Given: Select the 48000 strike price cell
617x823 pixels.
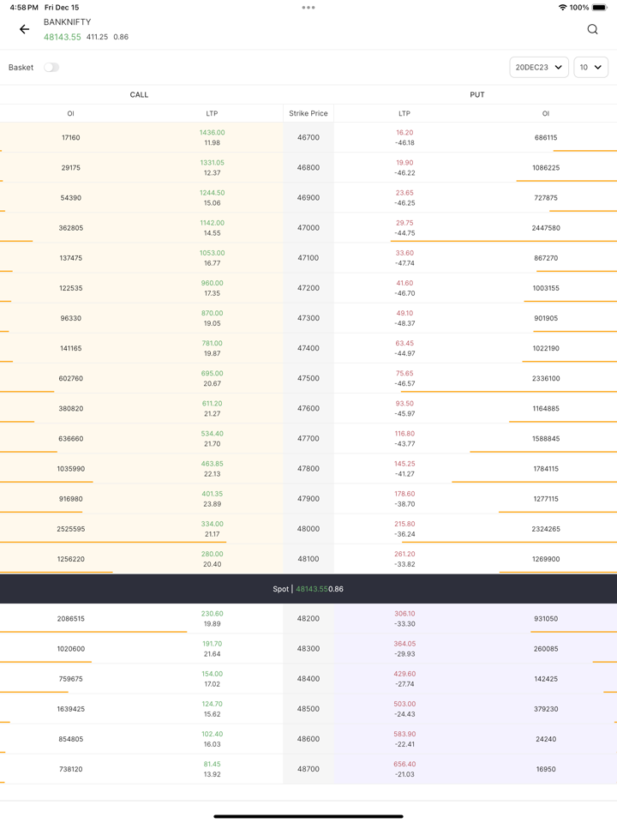Looking at the screenshot, I should (x=308, y=529).
